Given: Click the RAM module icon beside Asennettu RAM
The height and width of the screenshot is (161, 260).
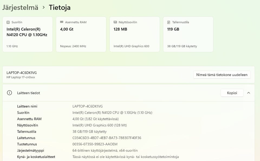Looking at the screenshot, I should click(x=62, y=22).
